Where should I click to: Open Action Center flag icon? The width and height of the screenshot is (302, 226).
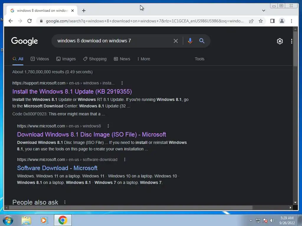coord(265,220)
